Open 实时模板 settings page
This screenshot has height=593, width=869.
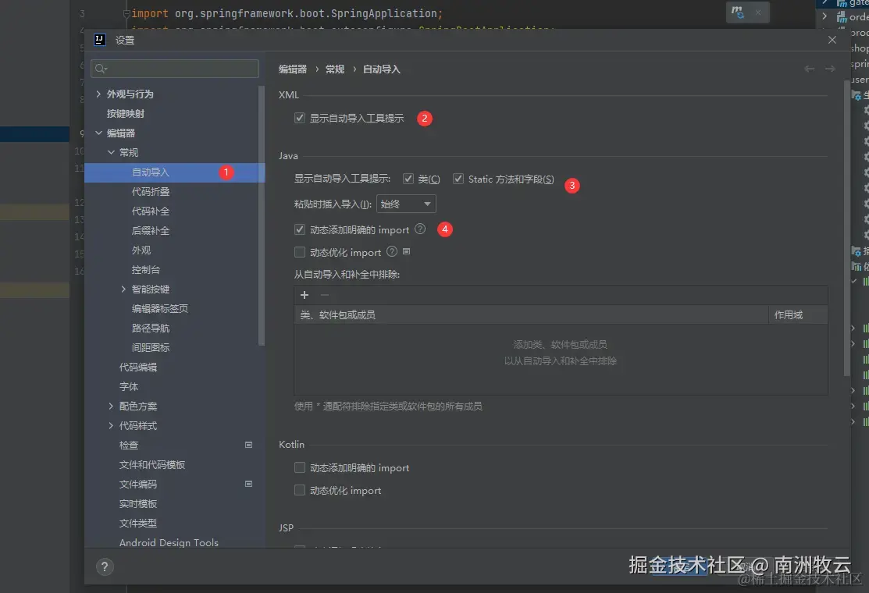click(138, 503)
